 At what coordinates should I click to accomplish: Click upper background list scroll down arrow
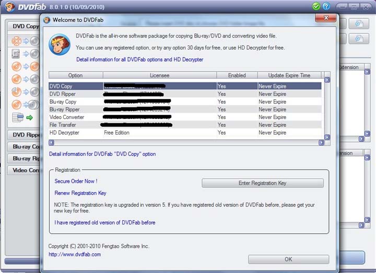coord(367,134)
